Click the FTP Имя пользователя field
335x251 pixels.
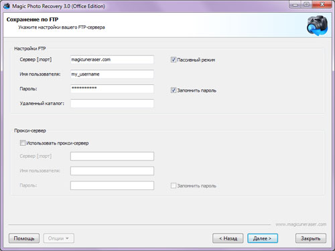click(112, 74)
